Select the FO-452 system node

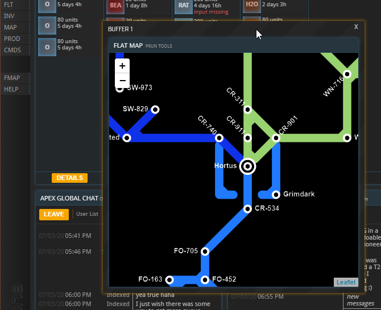pos(205,280)
